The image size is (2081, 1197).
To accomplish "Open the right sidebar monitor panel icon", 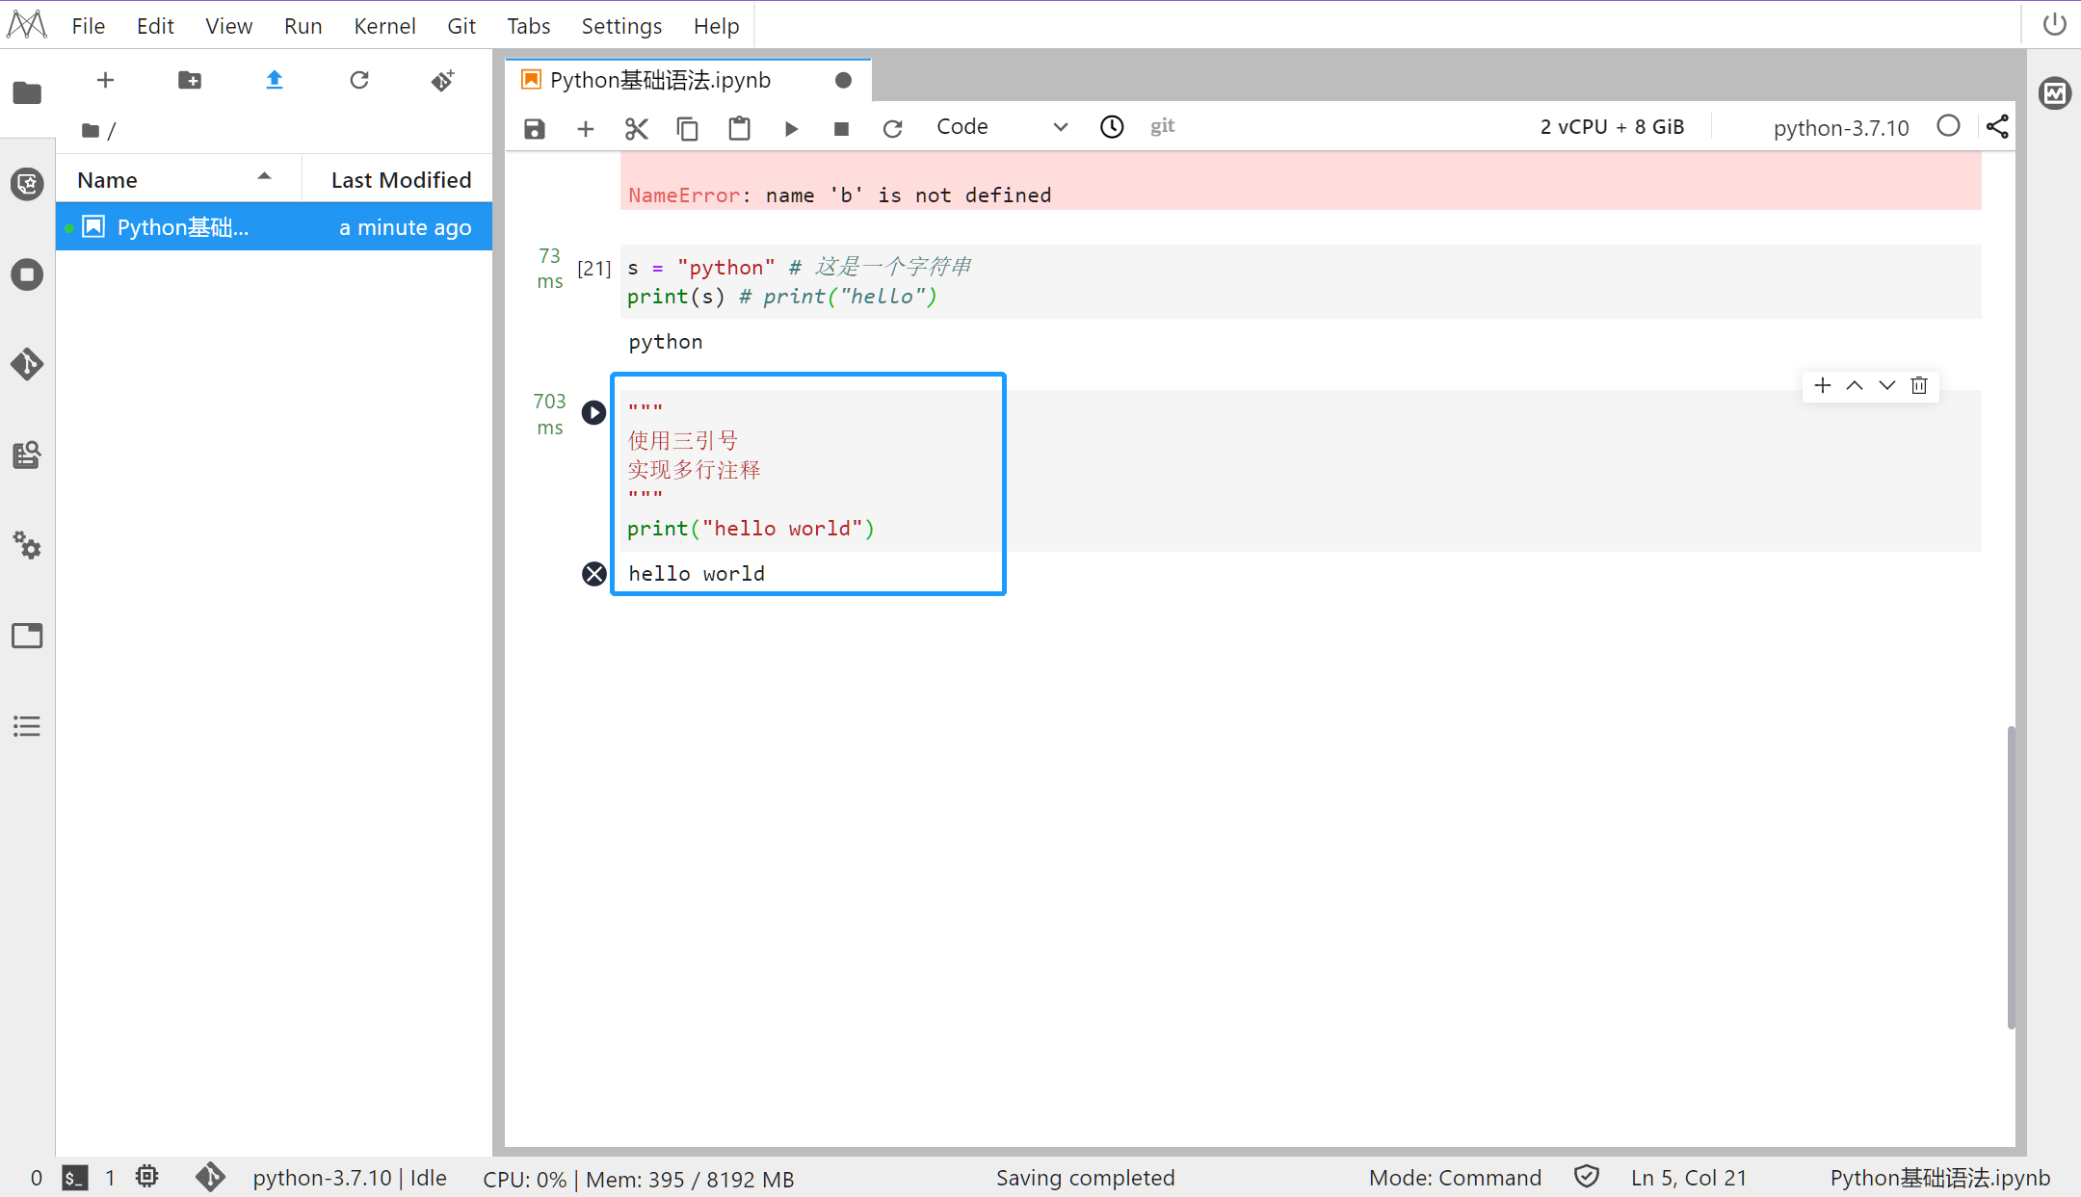I will click(2055, 93).
